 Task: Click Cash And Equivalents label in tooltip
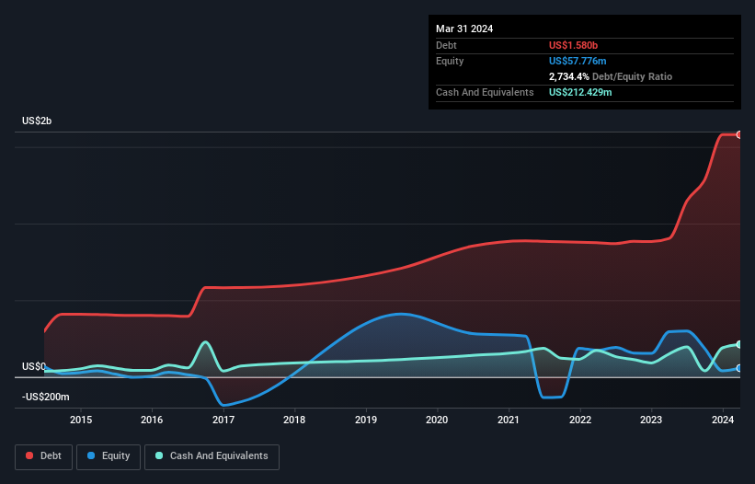pos(485,92)
